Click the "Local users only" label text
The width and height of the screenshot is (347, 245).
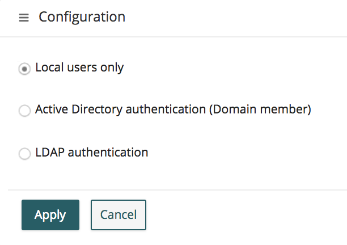tap(79, 67)
